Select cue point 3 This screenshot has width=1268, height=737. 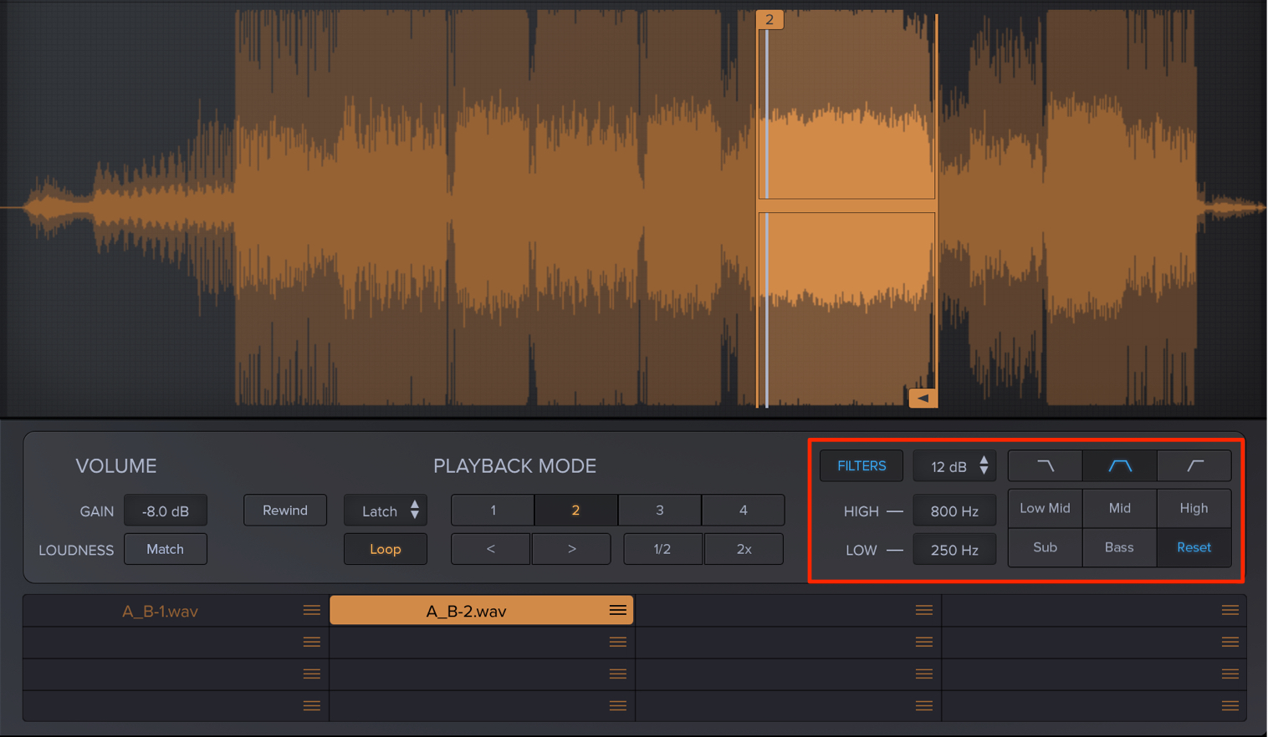point(660,511)
